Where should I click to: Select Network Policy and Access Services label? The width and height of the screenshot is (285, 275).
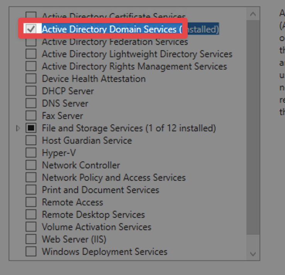pos(114,178)
